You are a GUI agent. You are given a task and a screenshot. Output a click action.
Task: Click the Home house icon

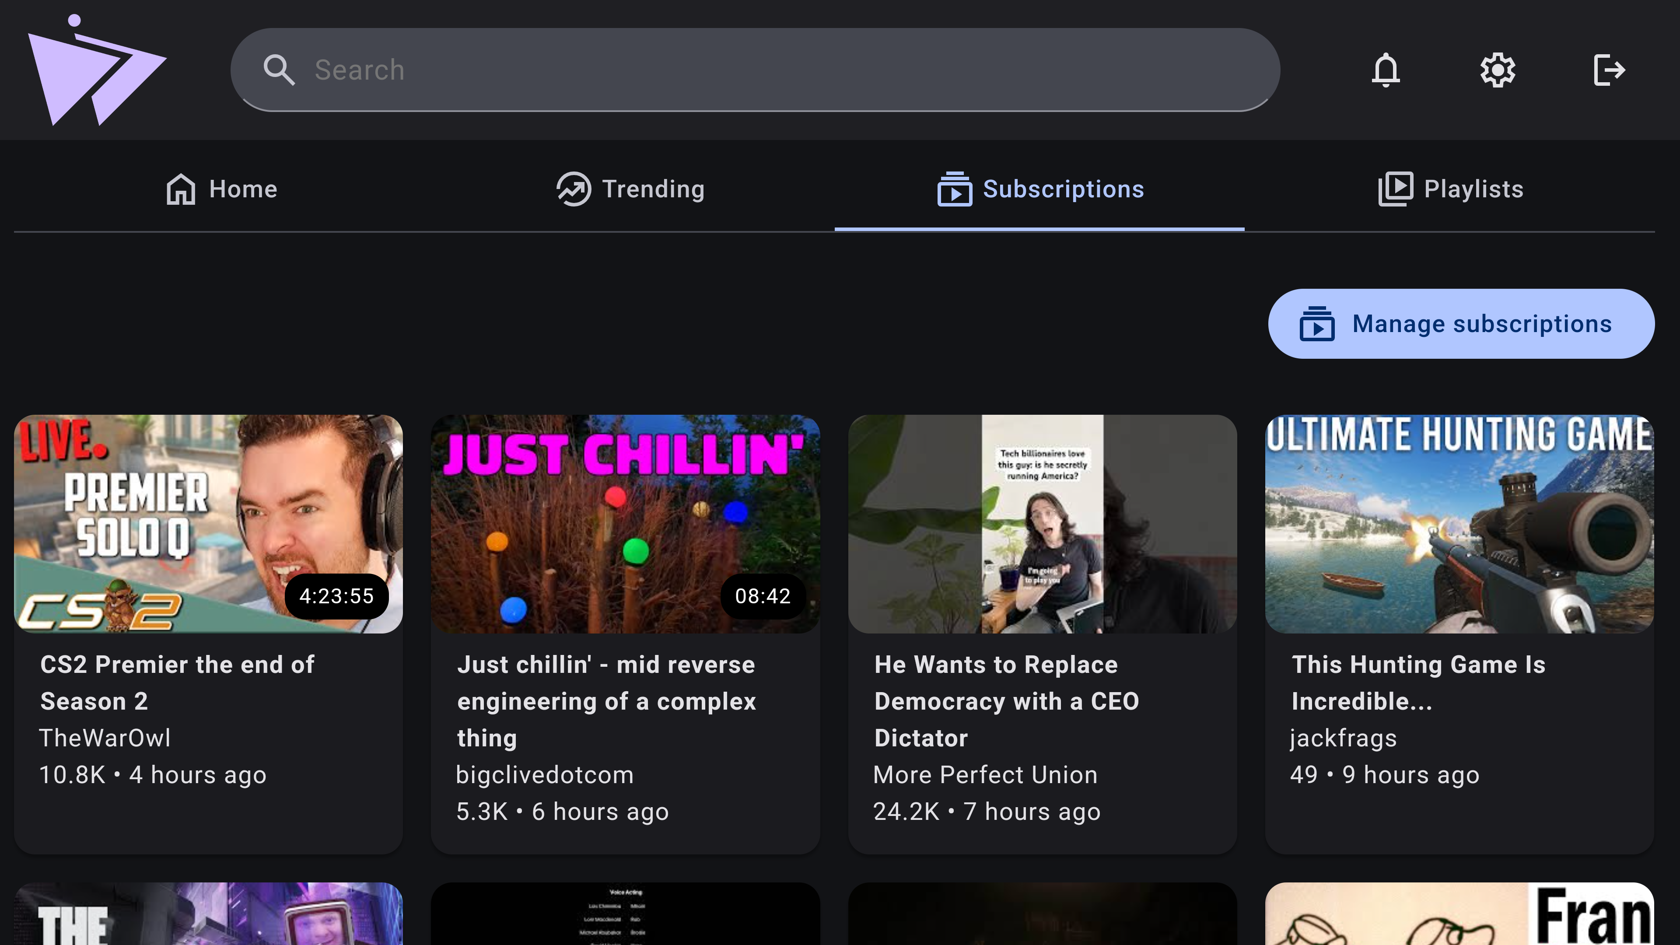pyautogui.click(x=181, y=189)
